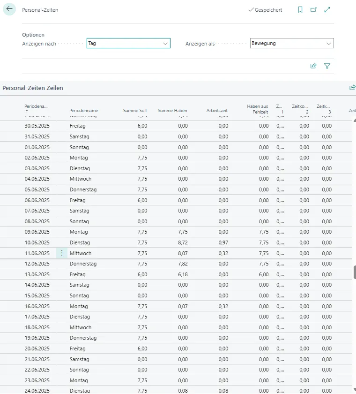Click the bookmark icon in header
The width and height of the screenshot is (356, 394).
pyautogui.click(x=300, y=10)
